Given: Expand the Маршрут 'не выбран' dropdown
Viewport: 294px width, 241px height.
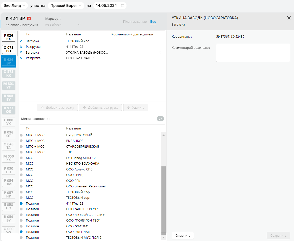Looking at the screenshot, I should [x=63, y=25].
